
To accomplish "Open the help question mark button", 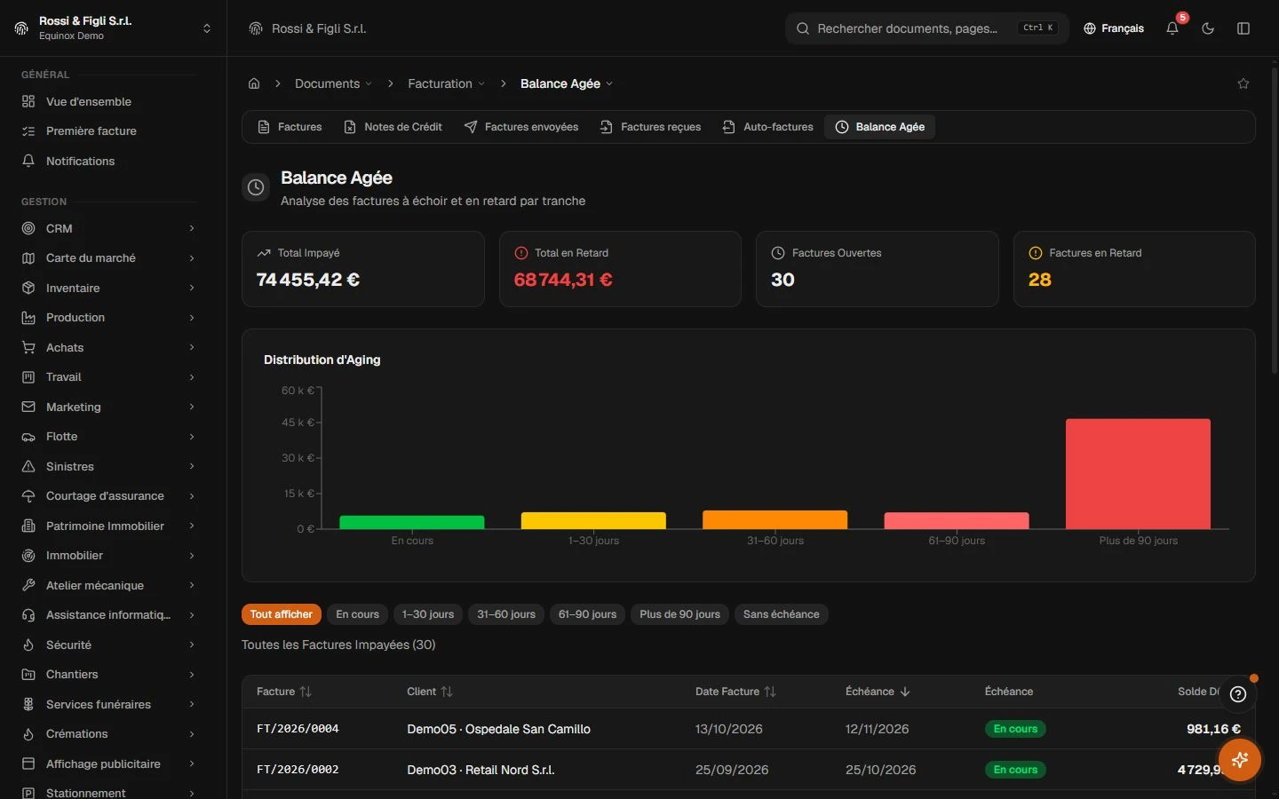I will click(x=1238, y=694).
